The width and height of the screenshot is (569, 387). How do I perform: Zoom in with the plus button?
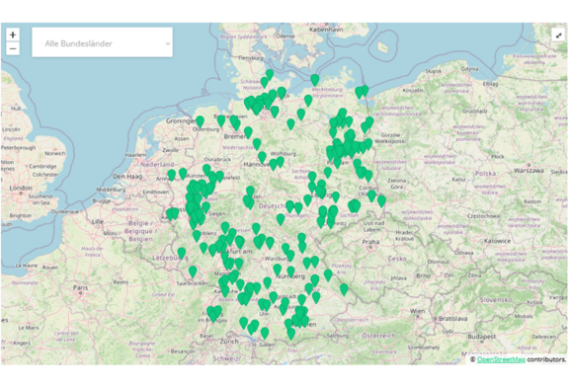pyautogui.click(x=13, y=35)
